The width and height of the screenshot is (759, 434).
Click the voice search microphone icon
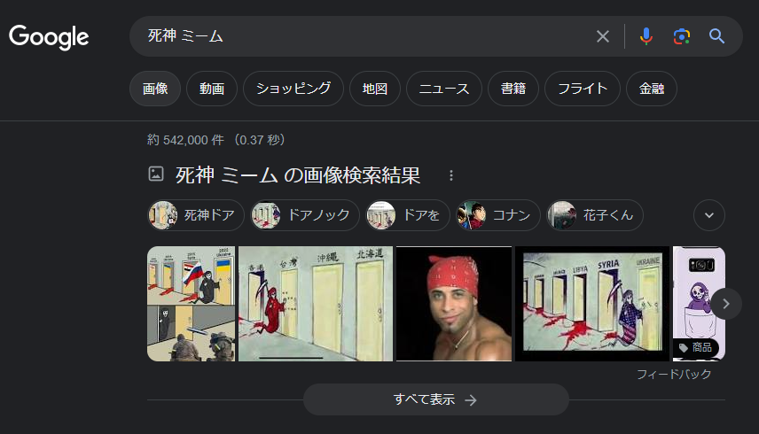click(x=646, y=36)
